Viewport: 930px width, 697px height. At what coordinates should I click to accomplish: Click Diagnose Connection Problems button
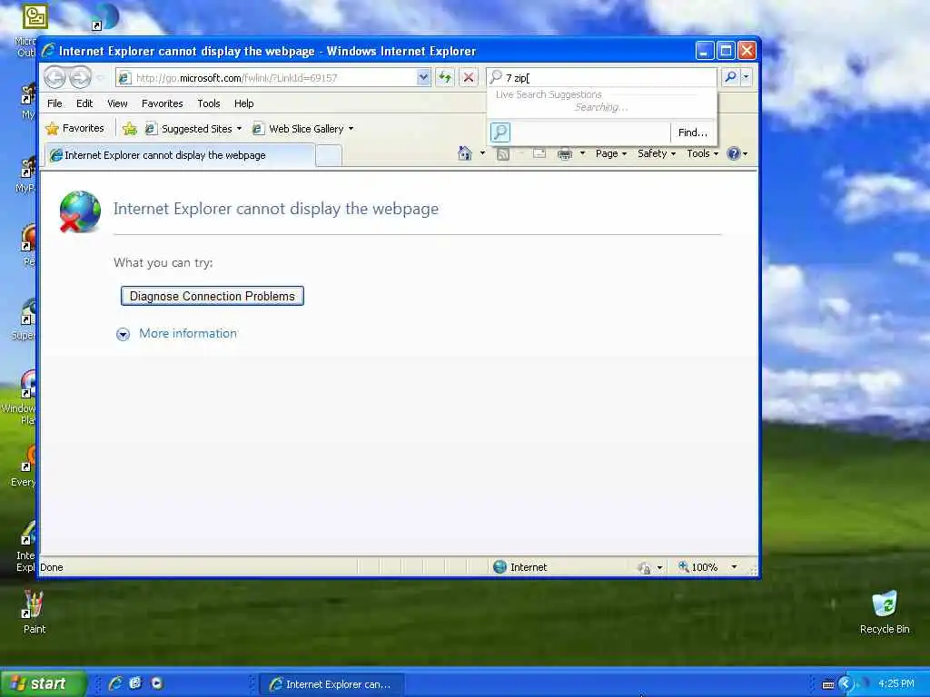213,296
